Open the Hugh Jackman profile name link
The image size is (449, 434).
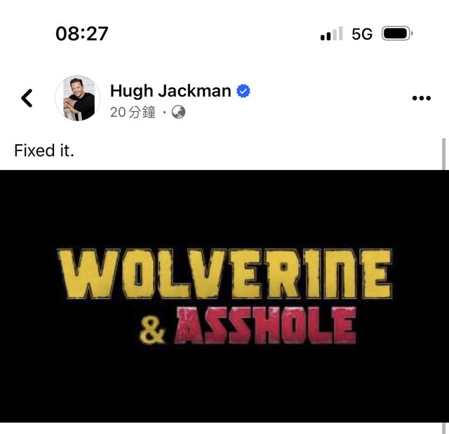[170, 91]
